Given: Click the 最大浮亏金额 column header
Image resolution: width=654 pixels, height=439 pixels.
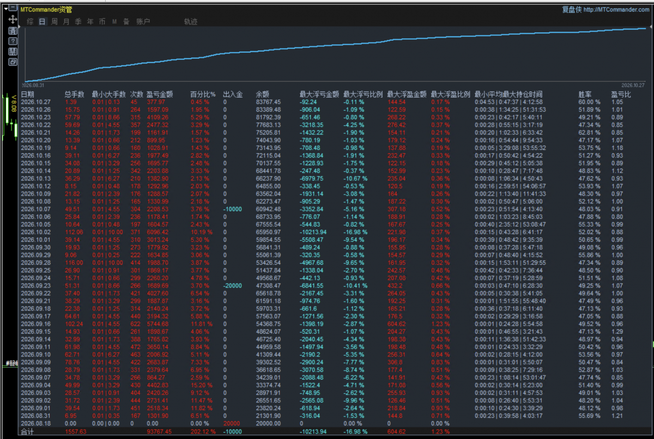Looking at the screenshot, I should pyautogui.click(x=319, y=94).
